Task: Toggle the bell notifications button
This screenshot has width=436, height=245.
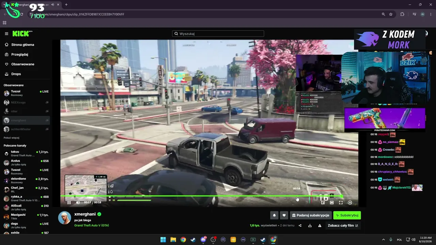Action: pos(274,215)
